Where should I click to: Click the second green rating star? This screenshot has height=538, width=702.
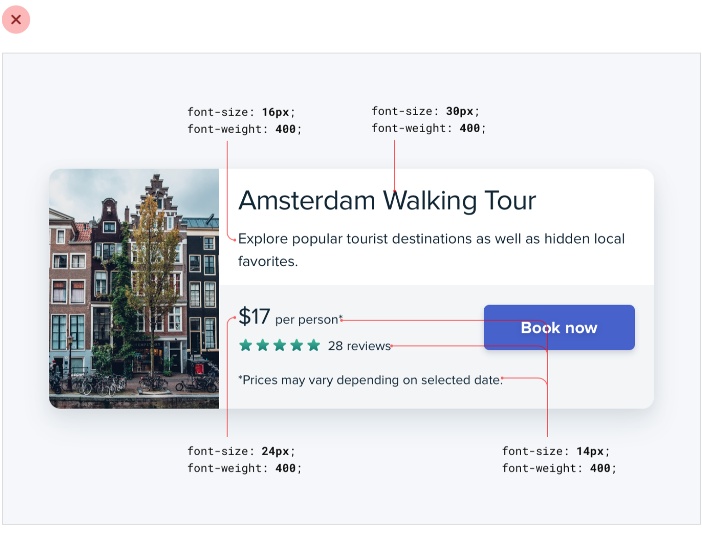coord(263,345)
